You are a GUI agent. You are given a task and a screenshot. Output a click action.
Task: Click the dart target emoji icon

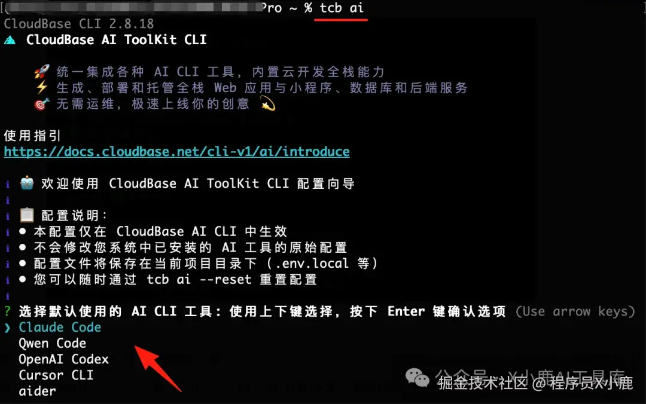pyautogui.click(x=42, y=104)
